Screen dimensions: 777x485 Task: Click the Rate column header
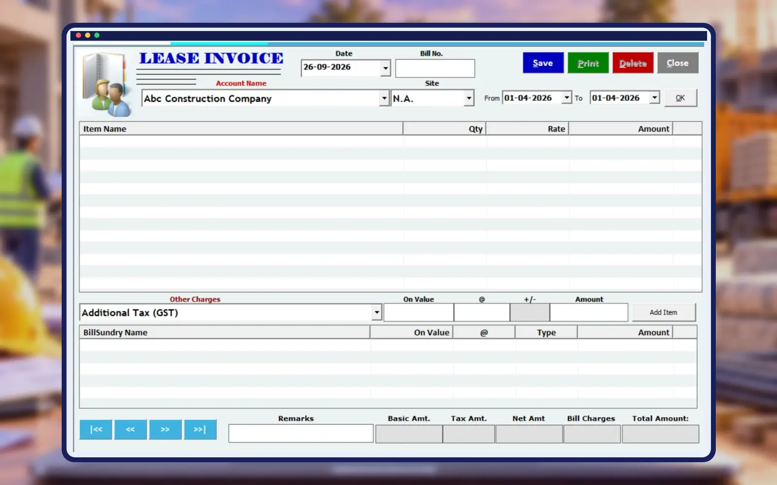(x=527, y=129)
